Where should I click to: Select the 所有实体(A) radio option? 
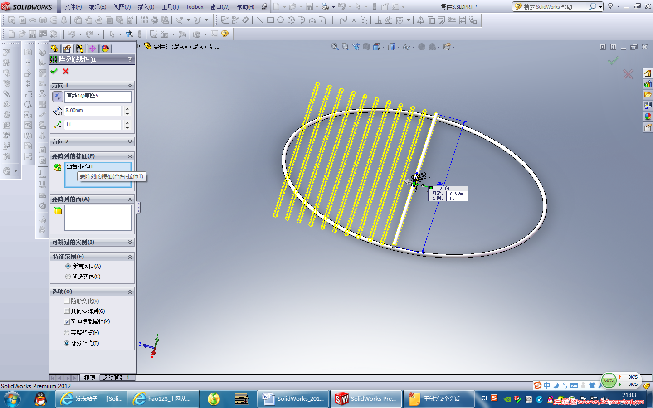(68, 266)
